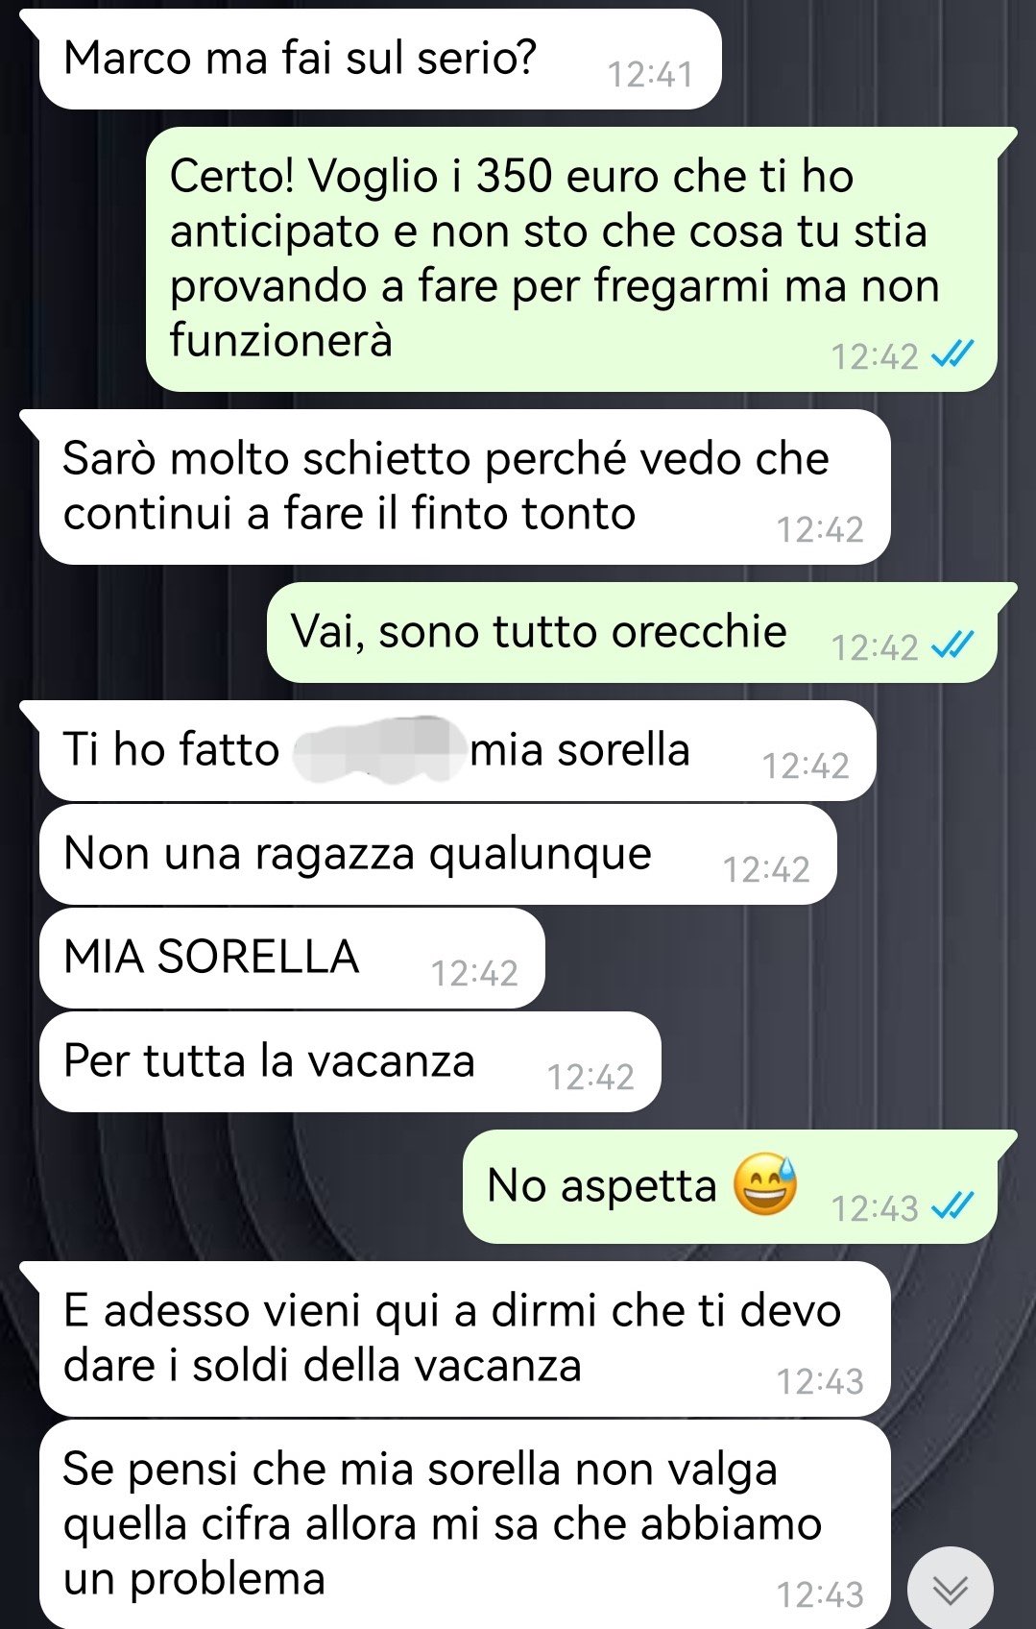This screenshot has height=1629, width=1036.
Task: Tap the 'Sarò molto schietto' message bubble
Action: (x=464, y=487)
